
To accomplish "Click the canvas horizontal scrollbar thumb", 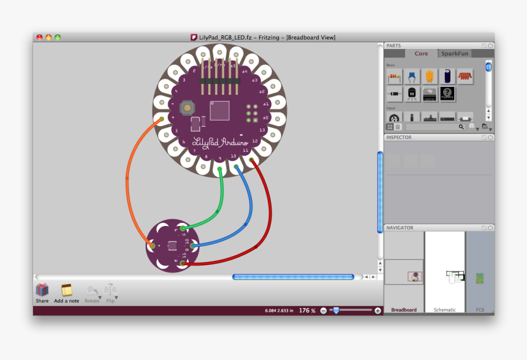I will point(293,277).
